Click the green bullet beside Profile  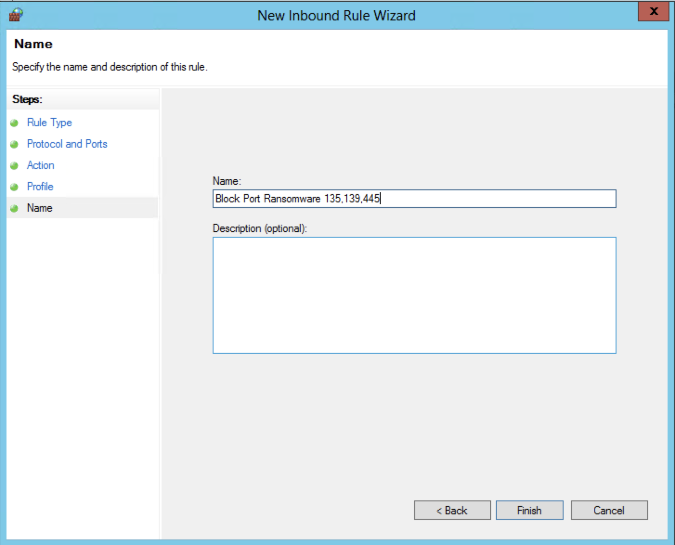click(14, 187)
